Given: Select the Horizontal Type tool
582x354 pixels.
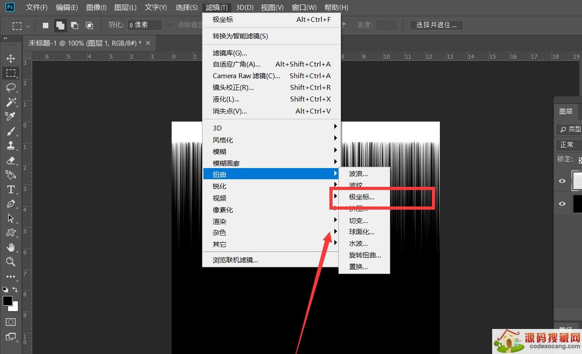Looking at the screenshot, I should [x=11, y=190].
